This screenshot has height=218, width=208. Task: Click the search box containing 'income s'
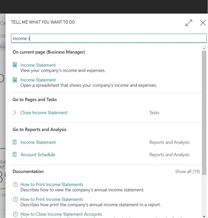click(x=109, y=38)
